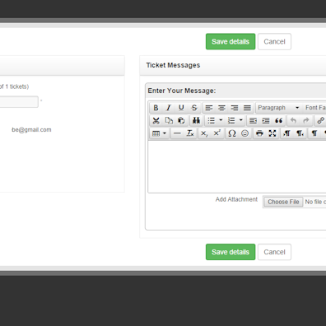Expand bullet list style arrow
The height and width of the screenshot is (326, 326).
221,120
